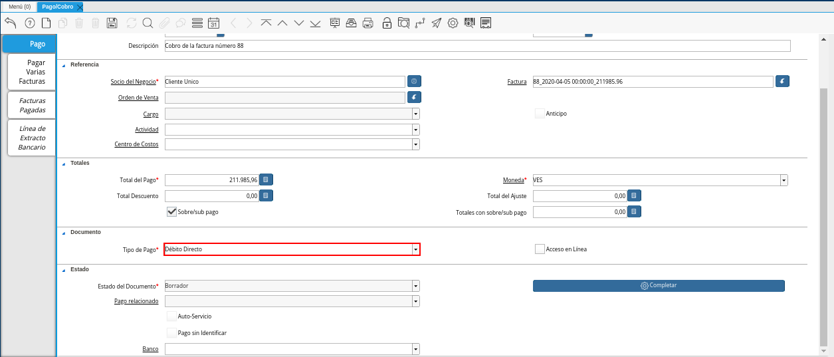
Task: Save the record using floppy disk icon
Action: (x=112, y=23)
